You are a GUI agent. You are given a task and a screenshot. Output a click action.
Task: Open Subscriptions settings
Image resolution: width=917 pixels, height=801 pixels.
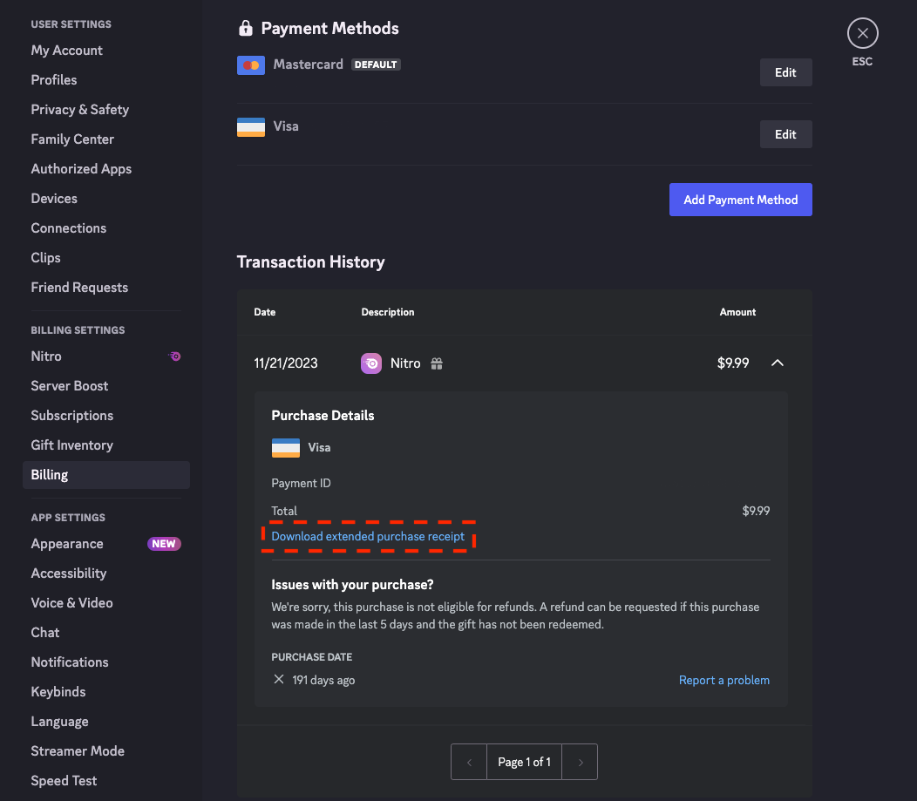(72, 416)
